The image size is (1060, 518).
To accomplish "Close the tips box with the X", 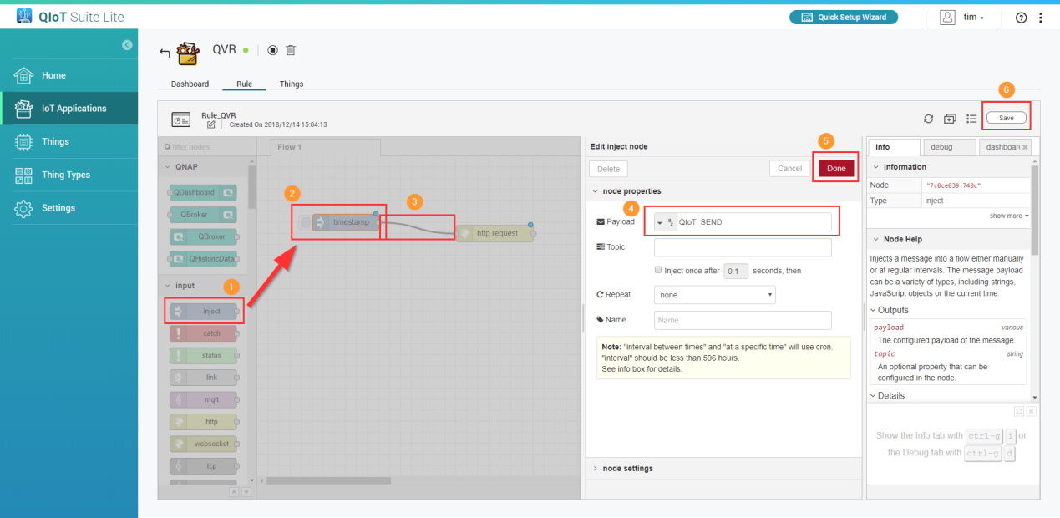I will [x=1032, y=411].
